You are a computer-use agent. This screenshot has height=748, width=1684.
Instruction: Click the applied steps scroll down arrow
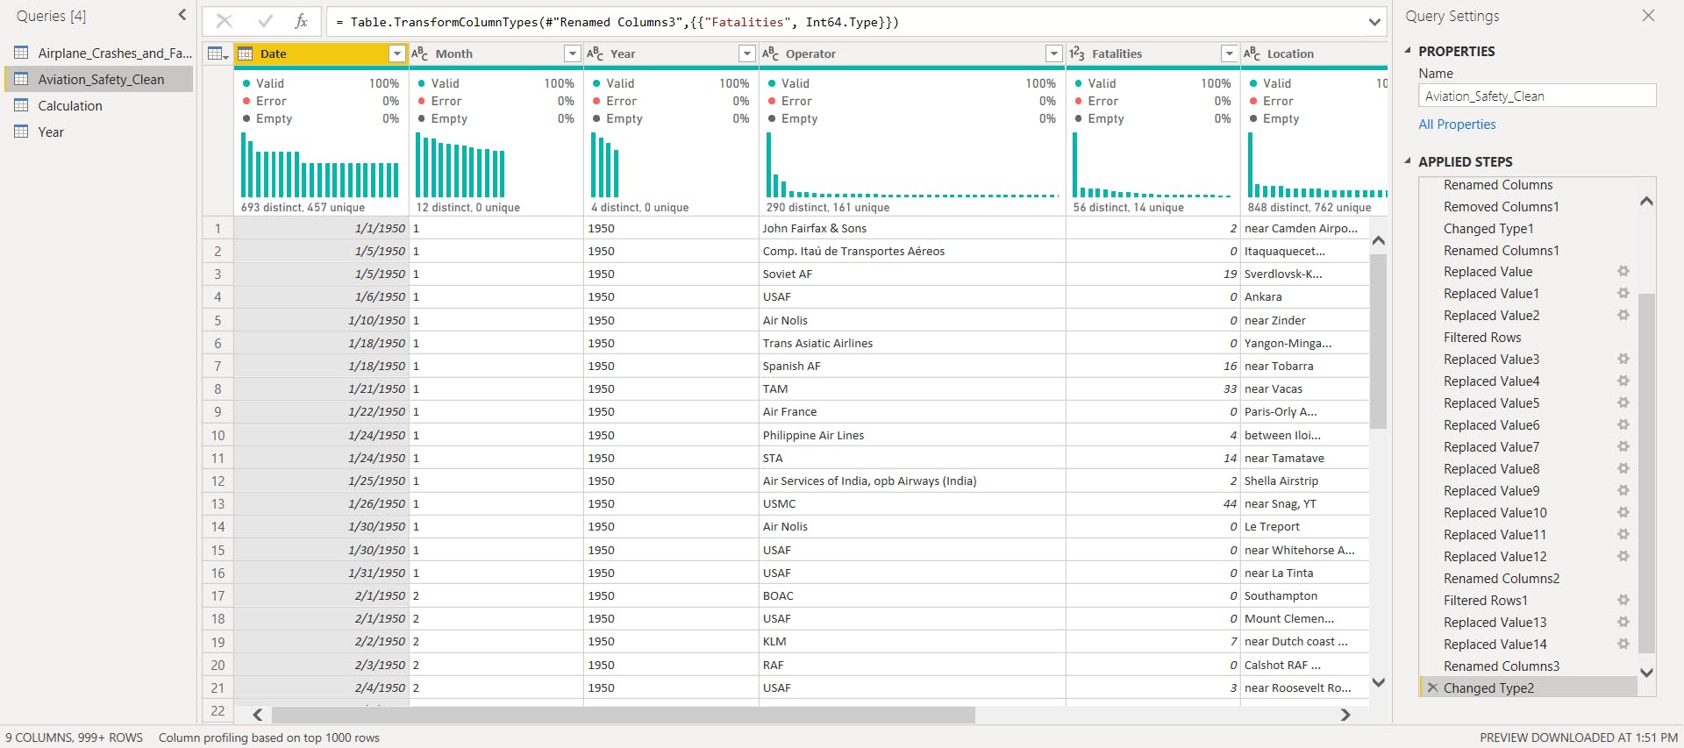(1646, 673)
